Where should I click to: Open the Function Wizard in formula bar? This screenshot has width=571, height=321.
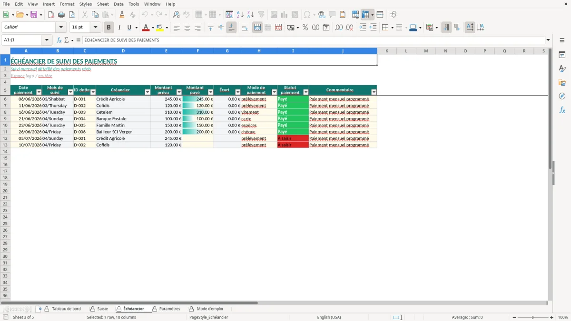click(59, 40)
